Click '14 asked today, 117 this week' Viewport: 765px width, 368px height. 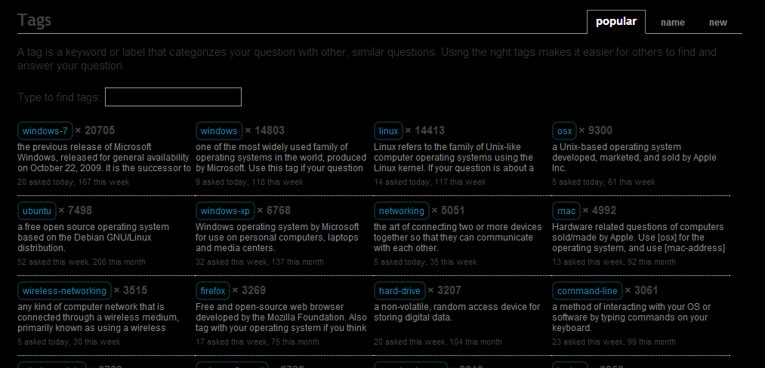pos(430,182)
